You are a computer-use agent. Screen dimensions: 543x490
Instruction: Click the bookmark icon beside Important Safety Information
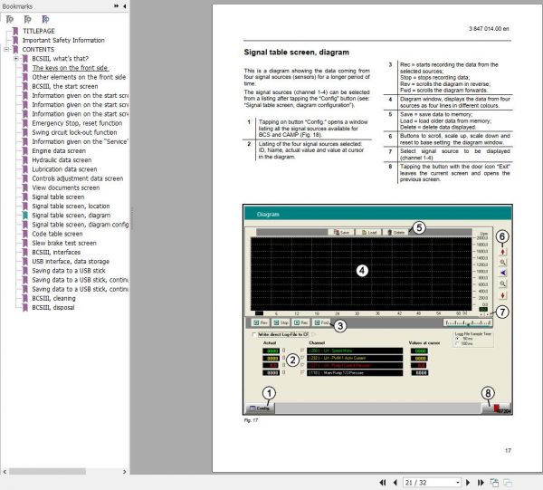(x=15, y=40)
